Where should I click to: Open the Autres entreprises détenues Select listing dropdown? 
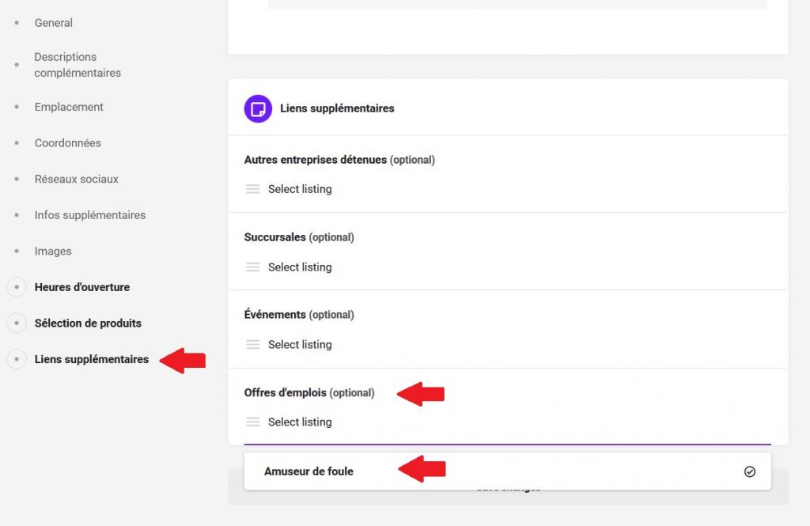coord(507,189)
